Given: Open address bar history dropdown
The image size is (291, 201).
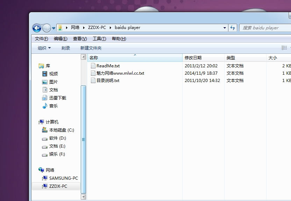Looking at the screenshot, I should 225,28.
